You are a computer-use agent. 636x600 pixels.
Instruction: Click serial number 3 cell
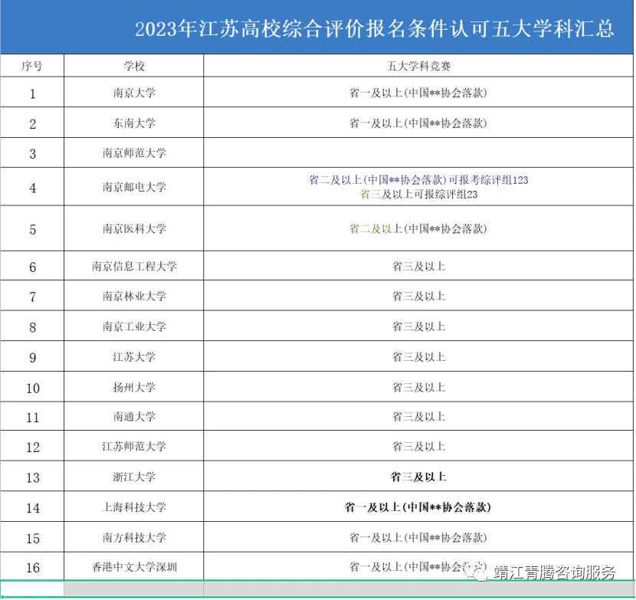click(x=32, y=153)
